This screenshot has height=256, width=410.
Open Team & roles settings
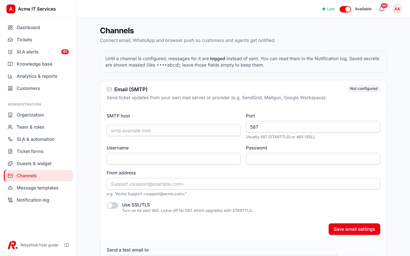pos(38,127)
